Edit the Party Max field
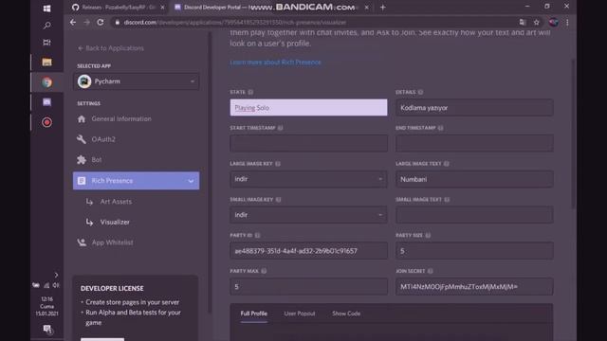Screen dimensions: 607x341 (308, 286)
